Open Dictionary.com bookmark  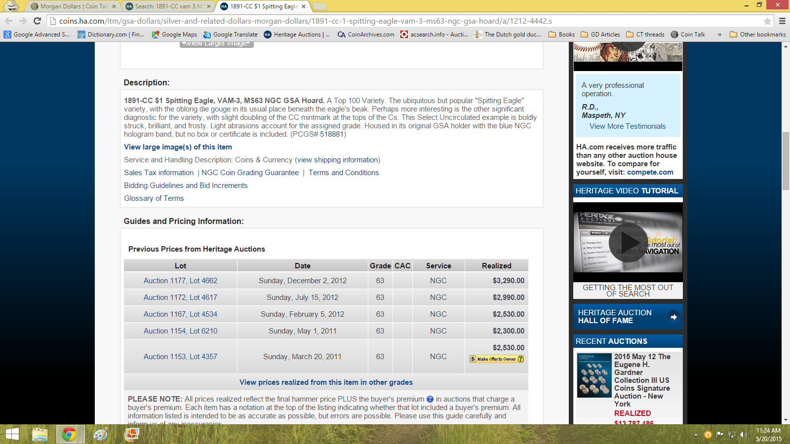coord(111,35)
